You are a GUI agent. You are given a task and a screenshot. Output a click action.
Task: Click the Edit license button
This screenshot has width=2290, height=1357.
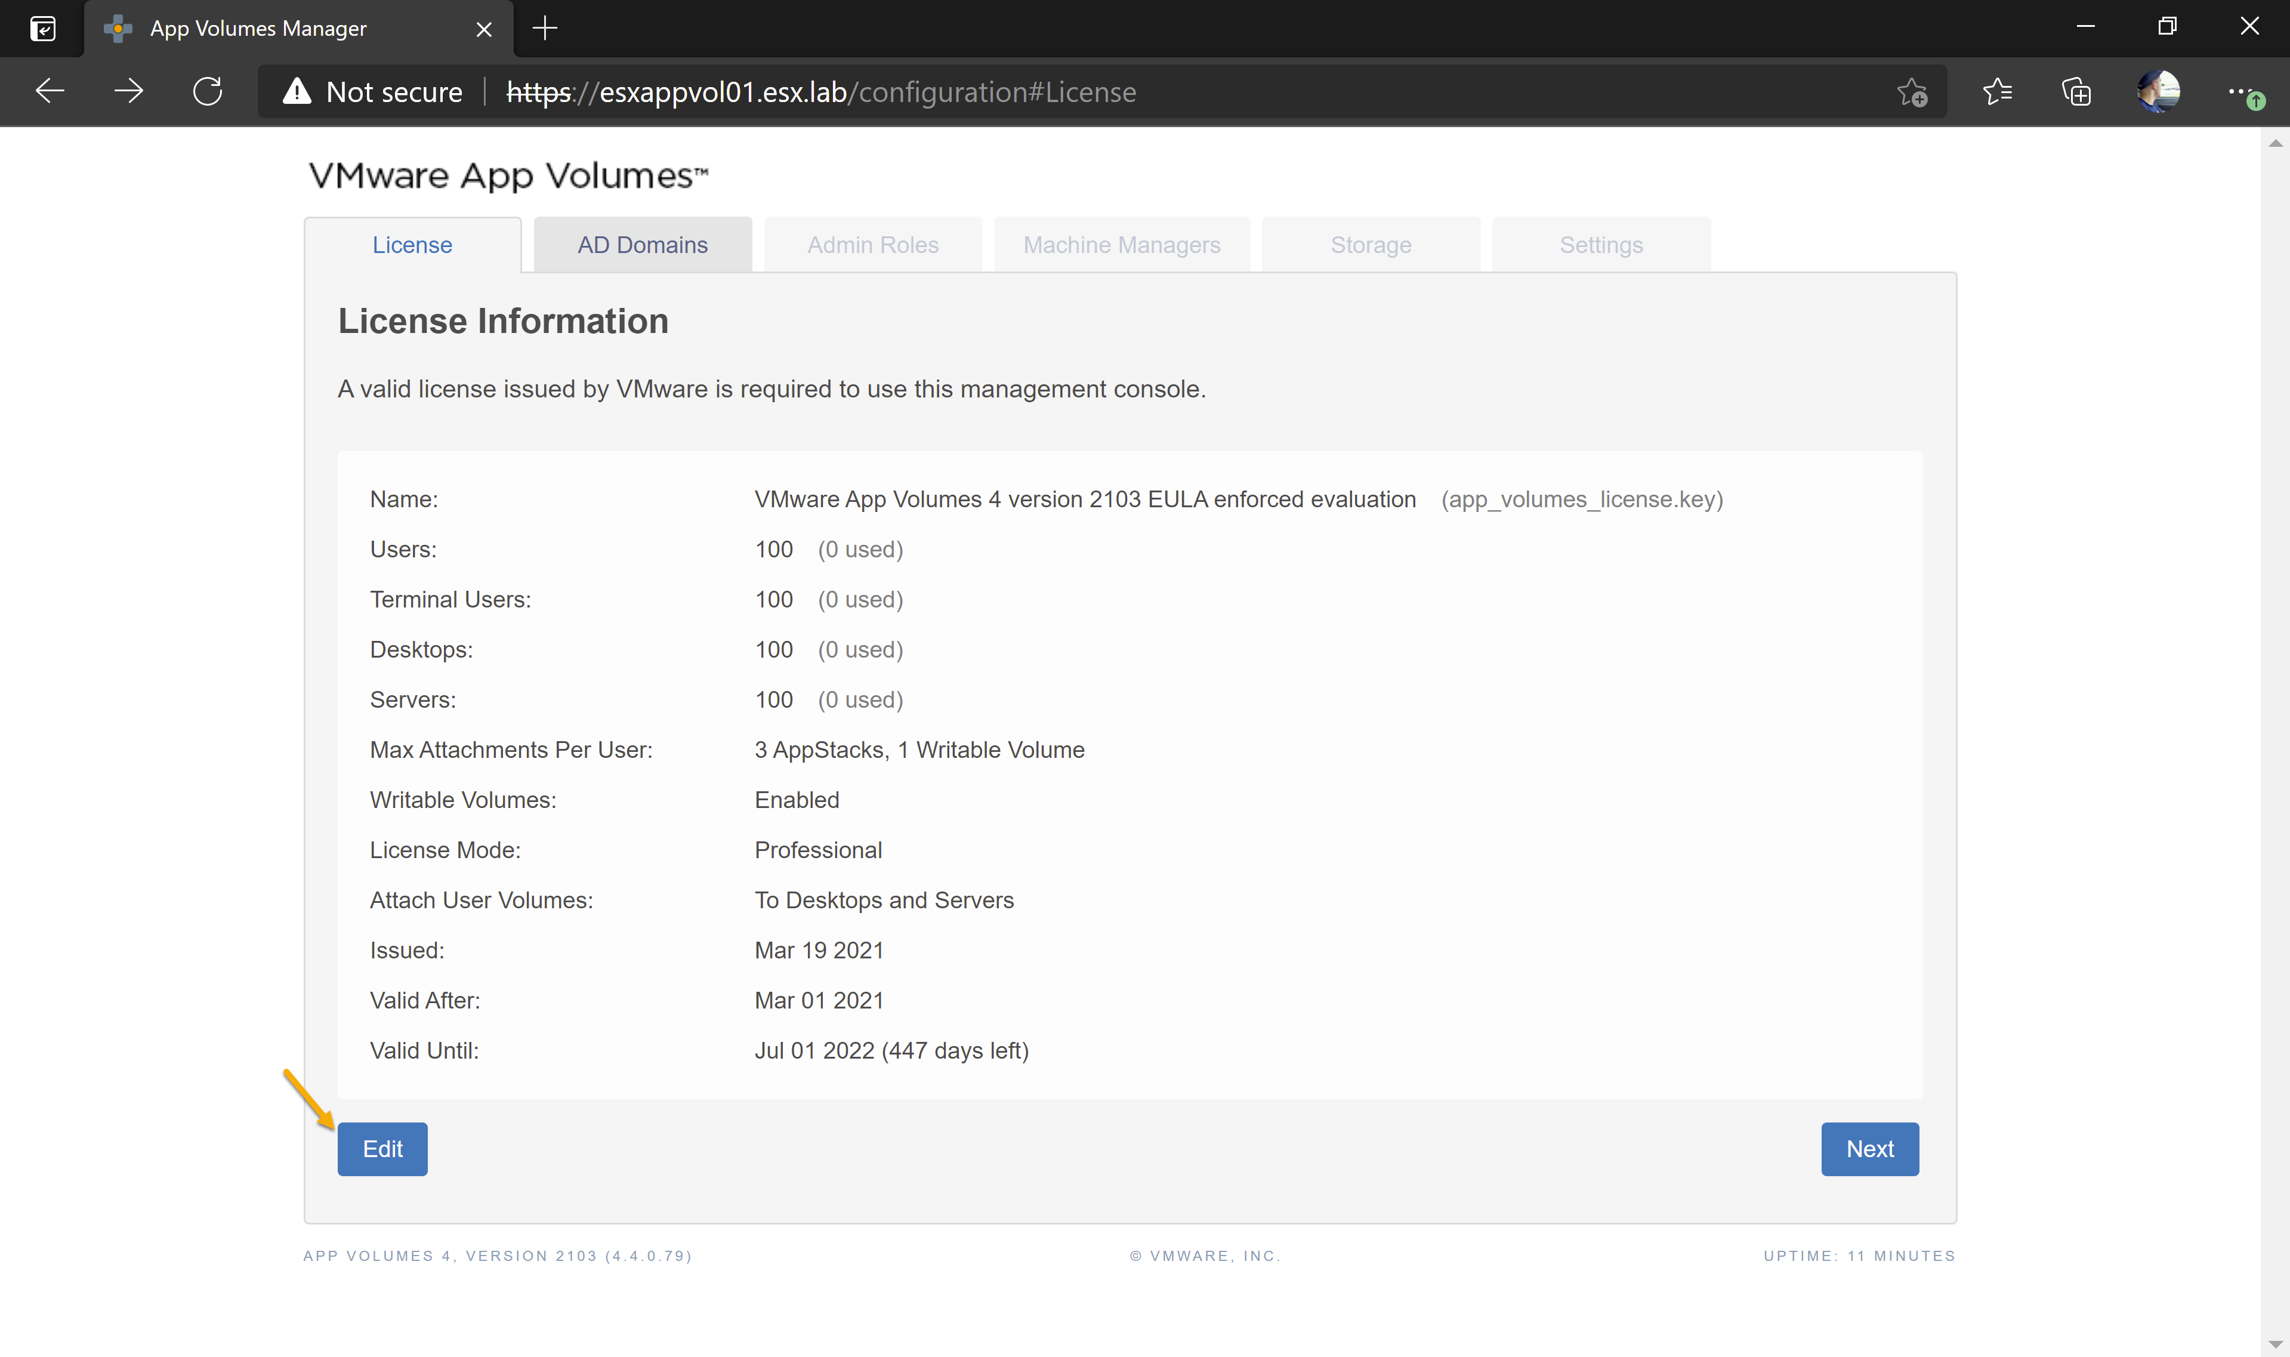[382, 1149]
